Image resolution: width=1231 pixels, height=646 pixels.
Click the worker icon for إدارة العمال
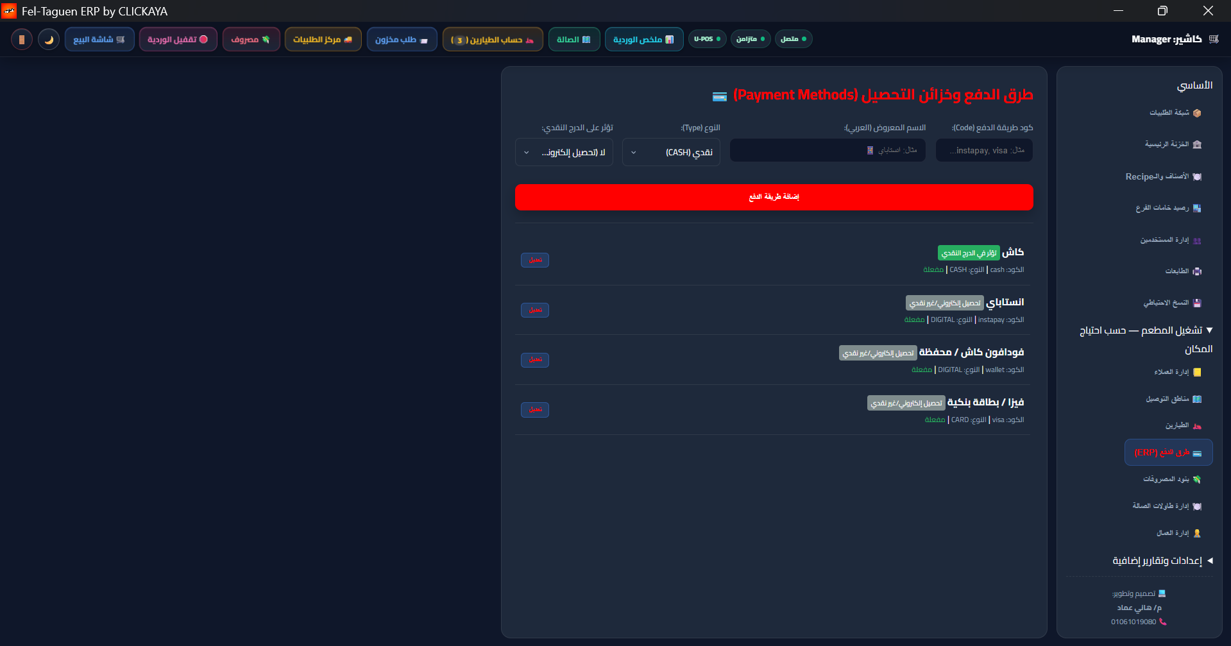pyautogui.click(x=1197, y=533)
